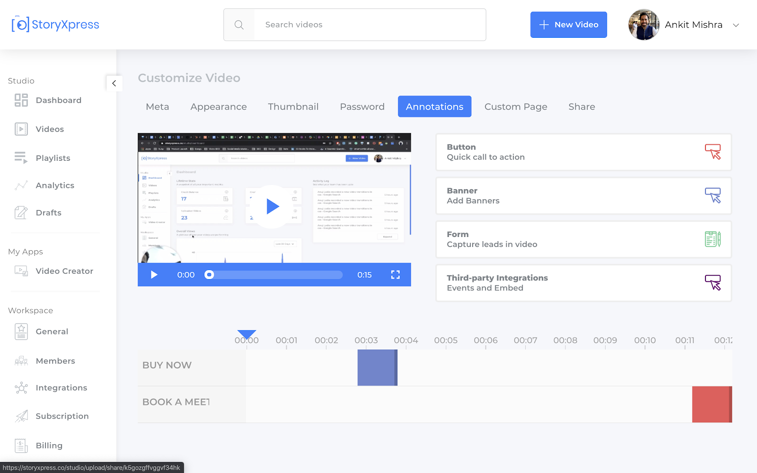757x473 pixels.
Task: Click the video progress slider handle
Action: click(x=209, y=275)
